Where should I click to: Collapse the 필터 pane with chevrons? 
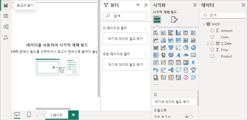pyautogui.click(x=146, y=5)
